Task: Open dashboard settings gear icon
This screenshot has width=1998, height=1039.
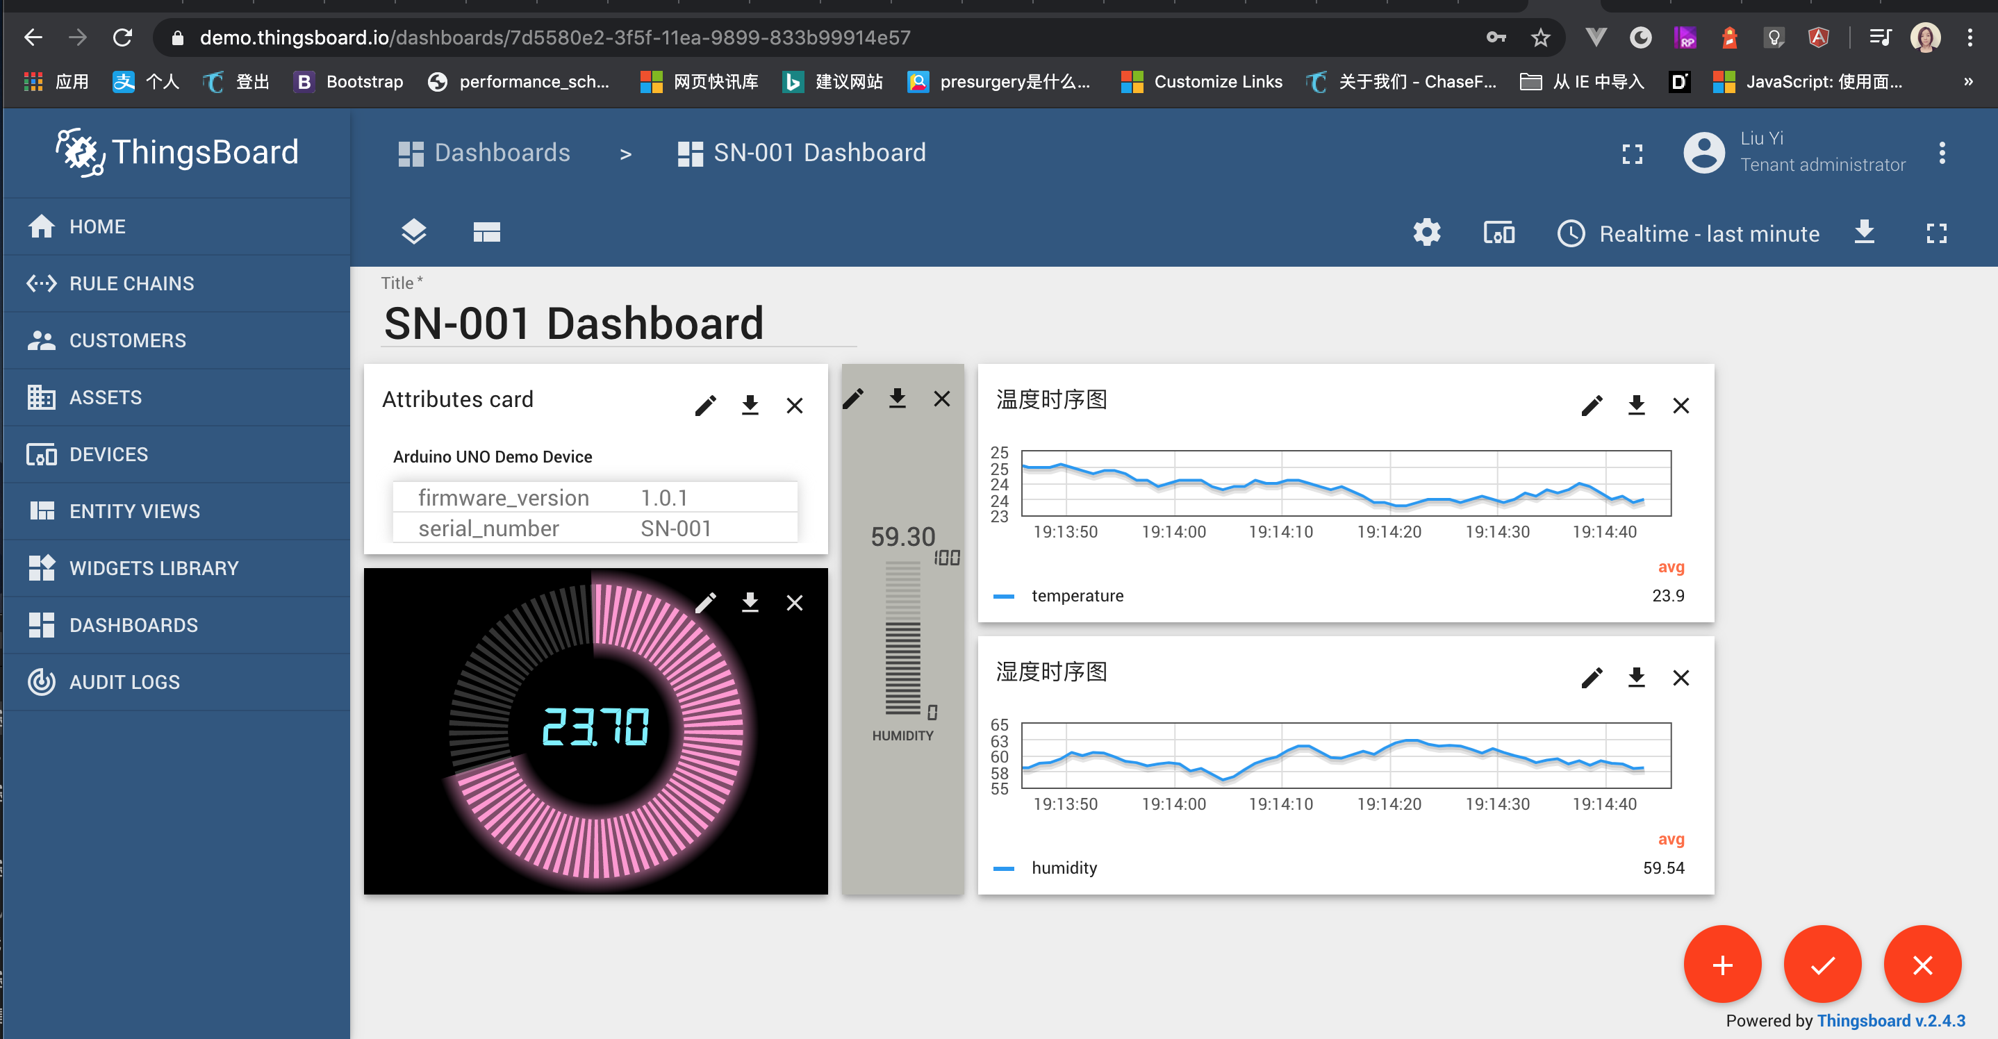Action: click(x=1426, y=233)
